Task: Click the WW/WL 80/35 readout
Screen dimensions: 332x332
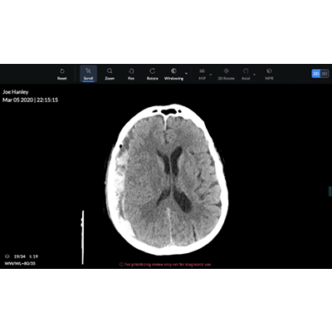Action: pos(20,263)
